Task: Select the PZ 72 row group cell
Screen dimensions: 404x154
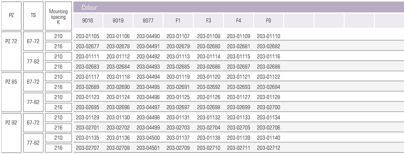Action: [x=11, y=51]
